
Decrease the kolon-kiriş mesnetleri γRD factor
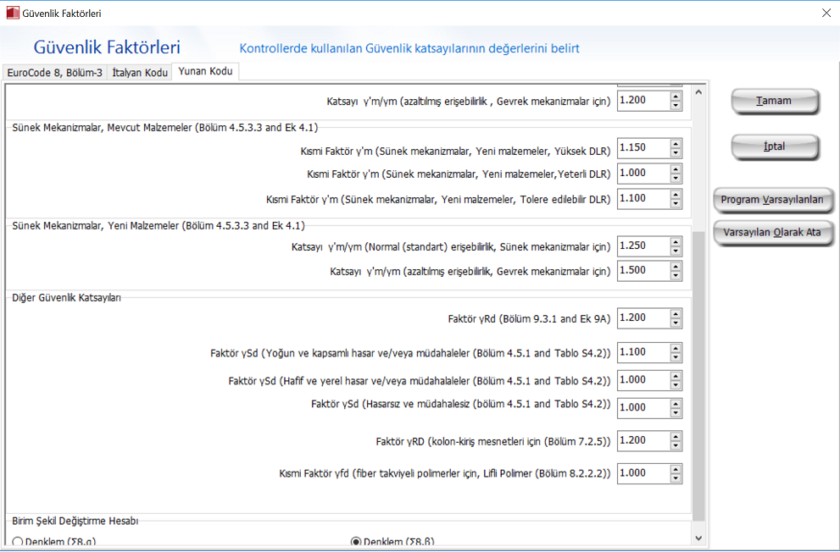coord(676,445)
